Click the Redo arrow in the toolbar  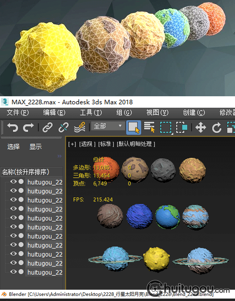[x=29, y=127]
